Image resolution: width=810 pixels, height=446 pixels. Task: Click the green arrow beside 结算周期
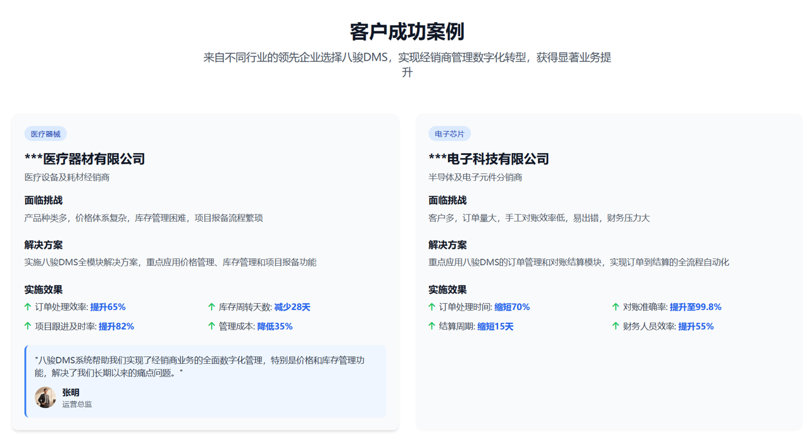[x=432, y=326]
